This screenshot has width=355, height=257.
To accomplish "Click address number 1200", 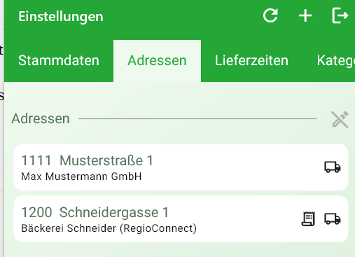I will tap(36, 212).
